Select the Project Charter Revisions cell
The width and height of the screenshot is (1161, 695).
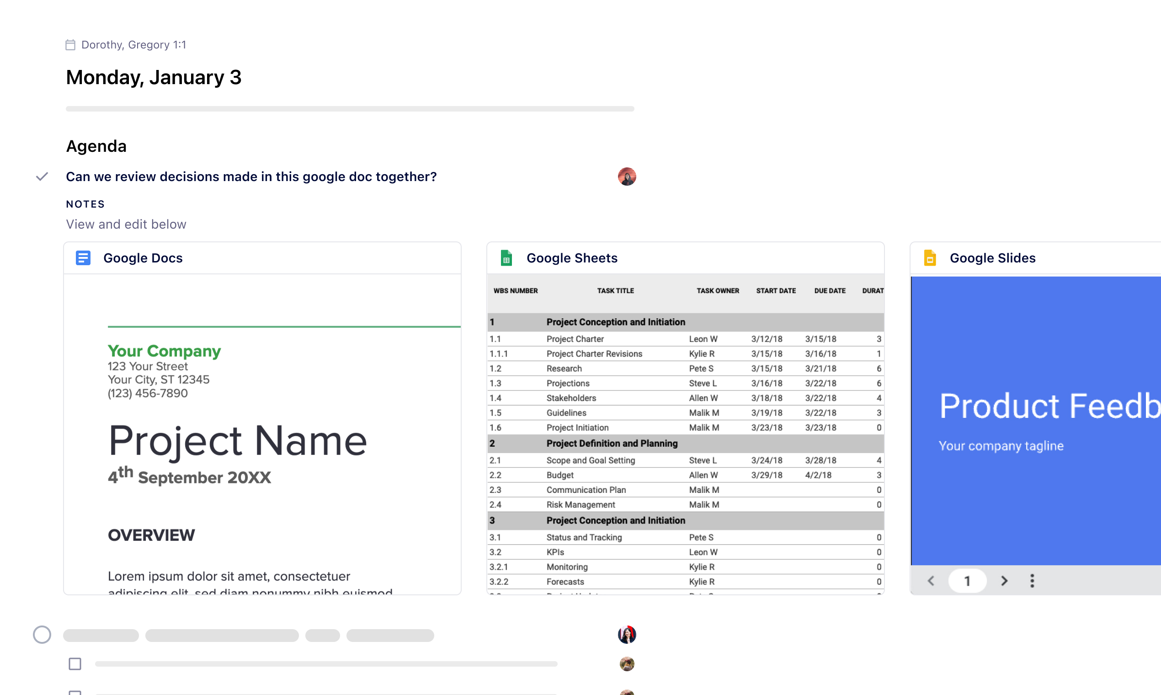(594, 354)
